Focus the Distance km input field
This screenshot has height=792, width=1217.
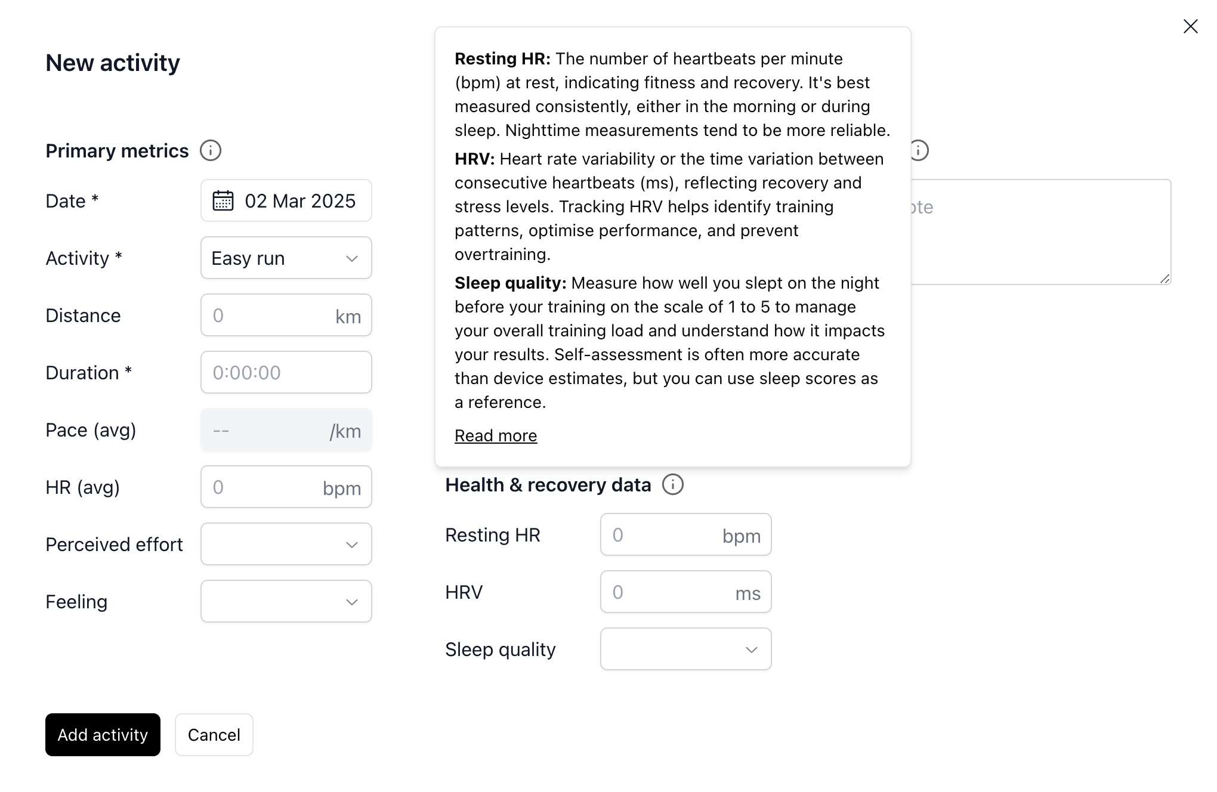click(271, 315)
